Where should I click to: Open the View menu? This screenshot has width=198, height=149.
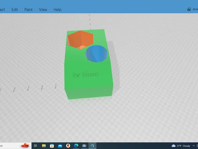pyautogui.click(x=43, y=10)
